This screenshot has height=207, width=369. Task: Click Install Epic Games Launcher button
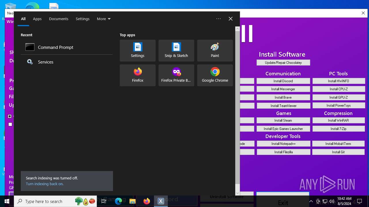click(x=283, y=129)
